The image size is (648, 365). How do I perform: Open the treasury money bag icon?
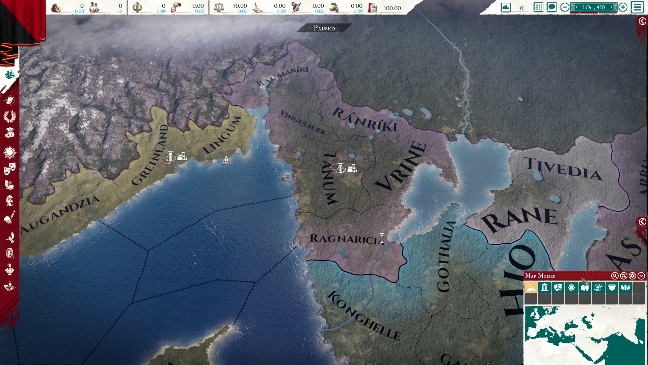(x=56, y=7)
